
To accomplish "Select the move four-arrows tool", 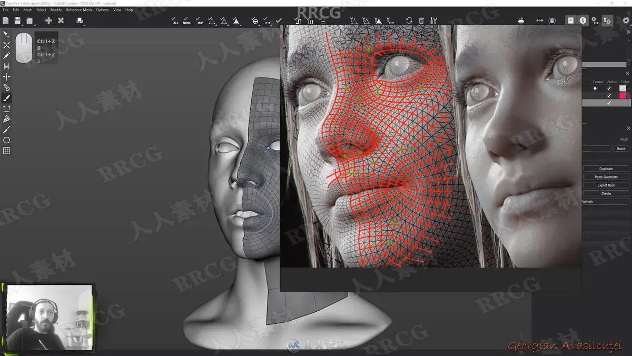I will (x=6, y=76).
